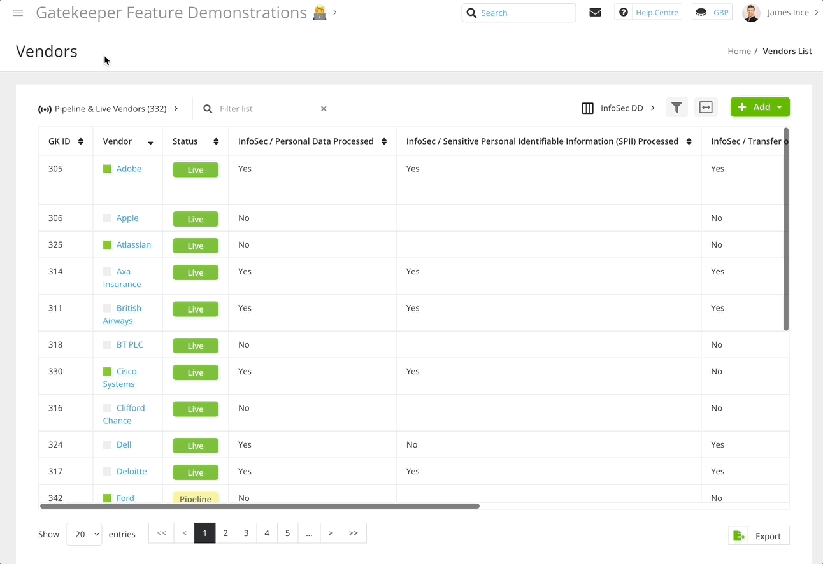823x564 pixels.
Task: Open the hamburger navigation menu
Action: click(x=18, y=12)
